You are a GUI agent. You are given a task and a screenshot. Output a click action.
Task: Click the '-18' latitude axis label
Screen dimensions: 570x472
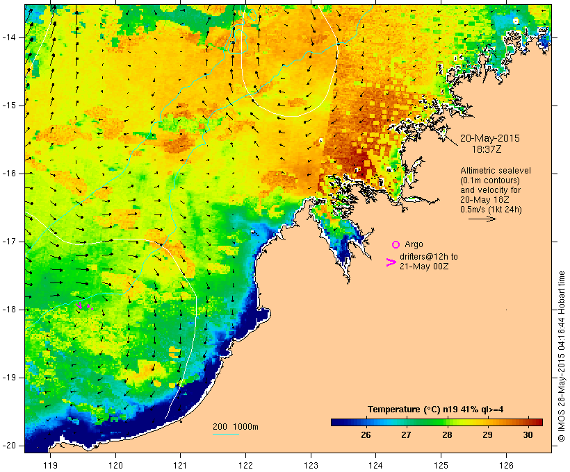pos(9,310)
